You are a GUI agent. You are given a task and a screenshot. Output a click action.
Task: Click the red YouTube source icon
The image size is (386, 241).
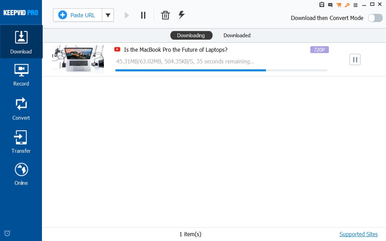tap(117, 49)
